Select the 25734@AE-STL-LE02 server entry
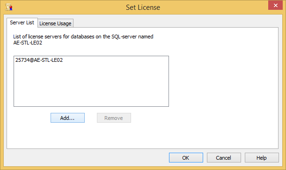 coord(39,60)
